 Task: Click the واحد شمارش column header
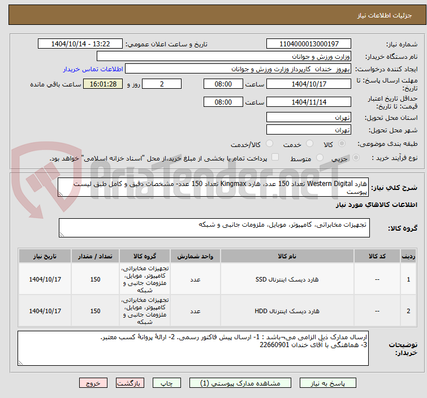(195, 256)
